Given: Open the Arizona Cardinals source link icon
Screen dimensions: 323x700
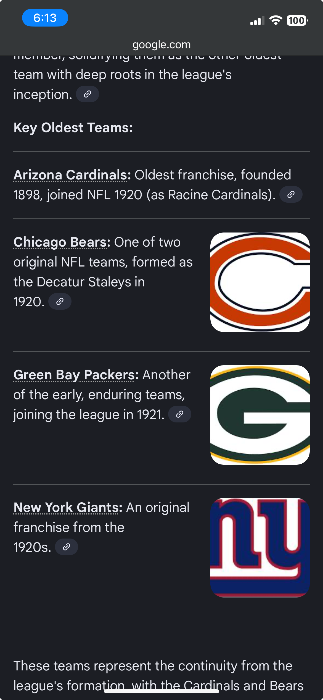Looking at the screenshot, I should point(291,195).
